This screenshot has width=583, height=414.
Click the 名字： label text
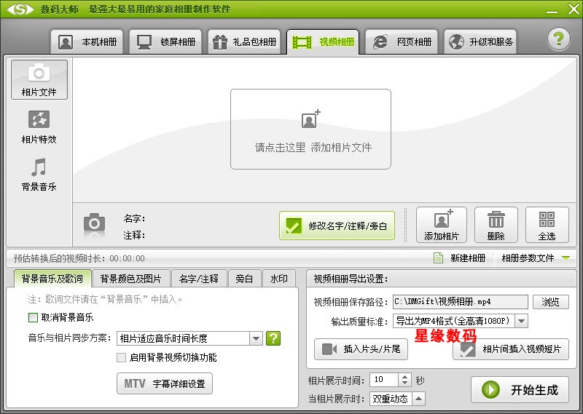[135, 218]
